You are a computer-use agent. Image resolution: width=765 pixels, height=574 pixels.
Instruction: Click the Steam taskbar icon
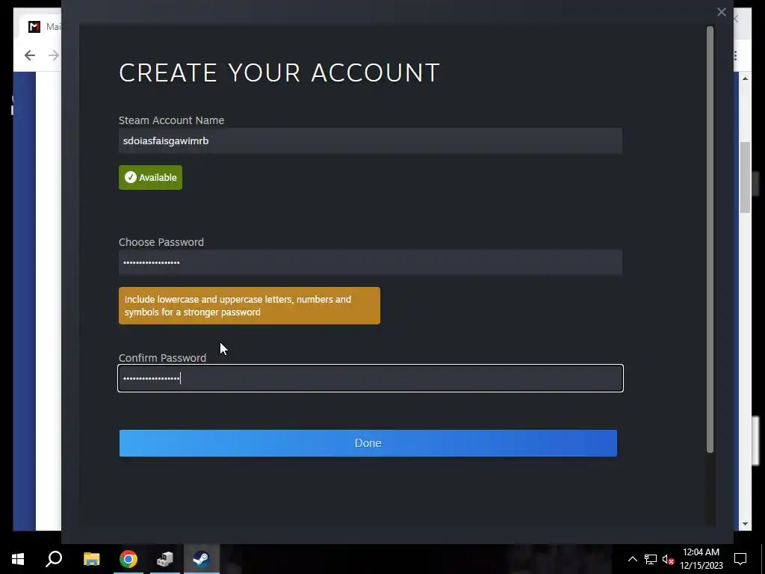pos(201,559)
